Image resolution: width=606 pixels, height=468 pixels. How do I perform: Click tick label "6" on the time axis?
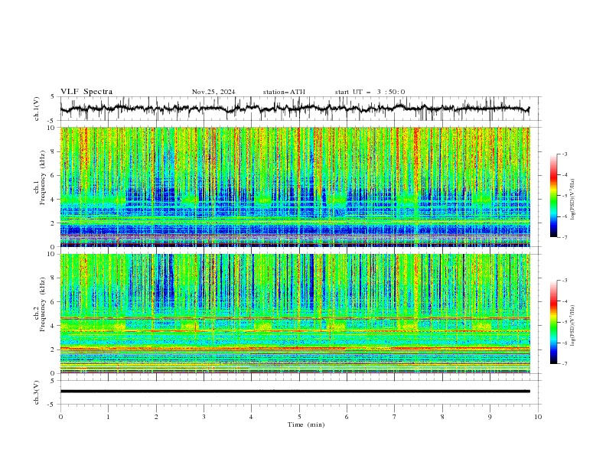[x=347, y=417]
